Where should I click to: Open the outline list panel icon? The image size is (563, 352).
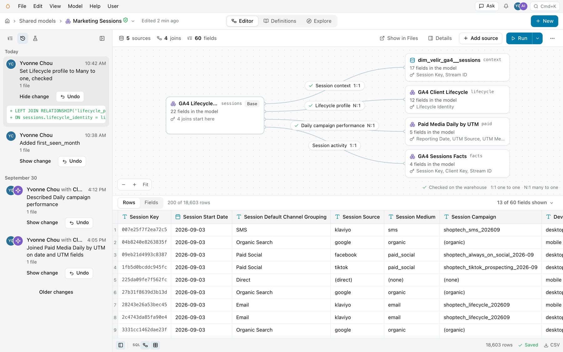point(10,38)
